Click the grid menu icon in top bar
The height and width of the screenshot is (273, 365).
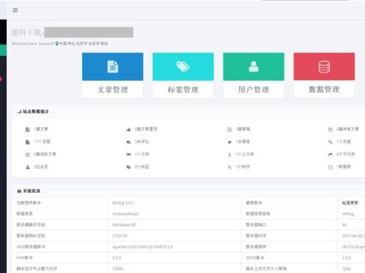(15, 10)
